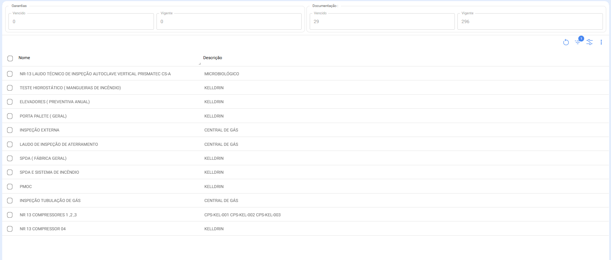Click the Nome column resize handle
611x260 pixels.
tap(200, 64)
